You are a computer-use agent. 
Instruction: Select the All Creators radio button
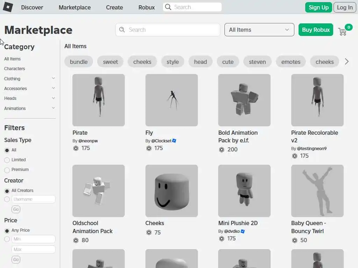tap(7, 191)
